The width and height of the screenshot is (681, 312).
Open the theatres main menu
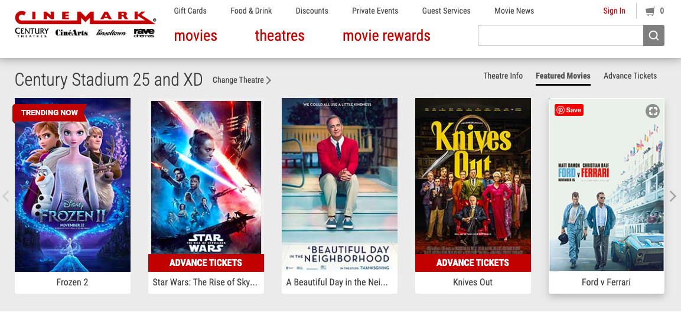(x=280, y=35)
